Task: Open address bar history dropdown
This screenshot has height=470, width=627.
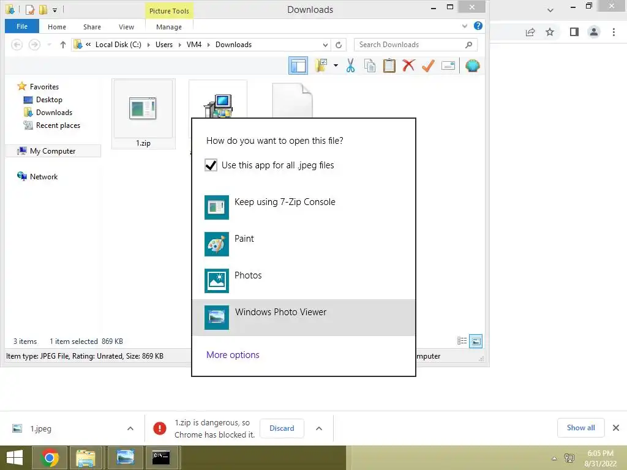Action: pyautogui.click(x=326, y=45)
